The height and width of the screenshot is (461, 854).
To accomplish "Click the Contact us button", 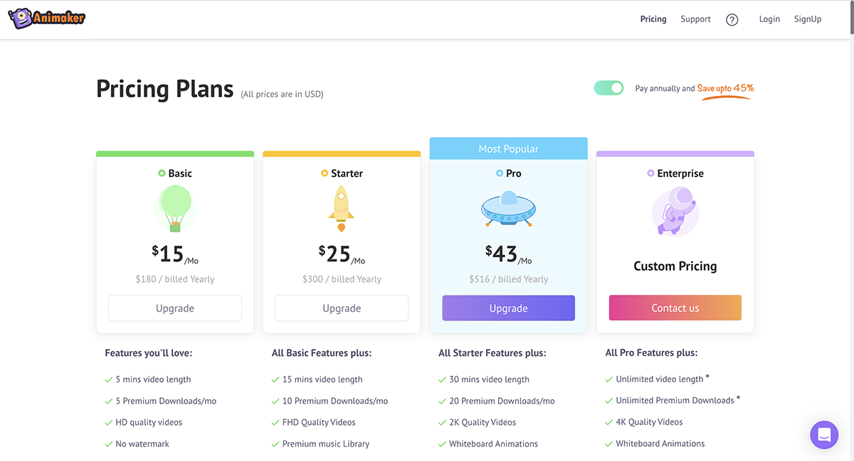I will [675, 308].
